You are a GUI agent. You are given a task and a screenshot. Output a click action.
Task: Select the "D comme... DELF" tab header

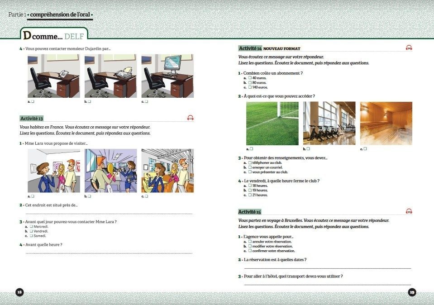pyautogui.click(x=53, y=34)
